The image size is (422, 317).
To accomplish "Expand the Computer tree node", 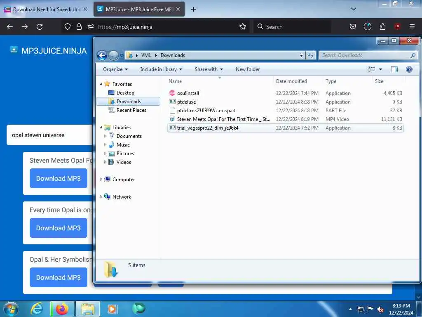I will [x=101, y=179].
